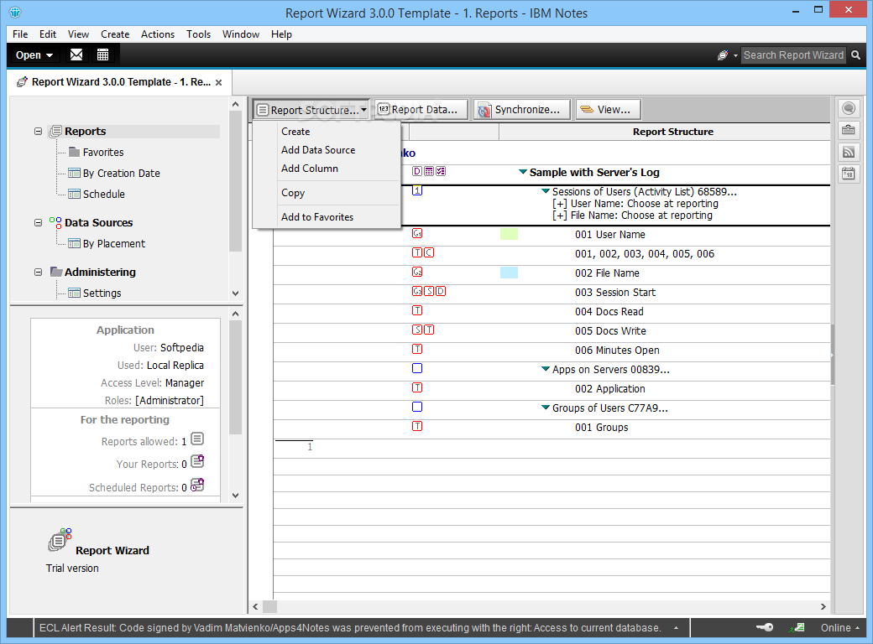This screenshot has height=644, width=873.
Task: Open Favorites in Reports tree
Action: (103, 152)
